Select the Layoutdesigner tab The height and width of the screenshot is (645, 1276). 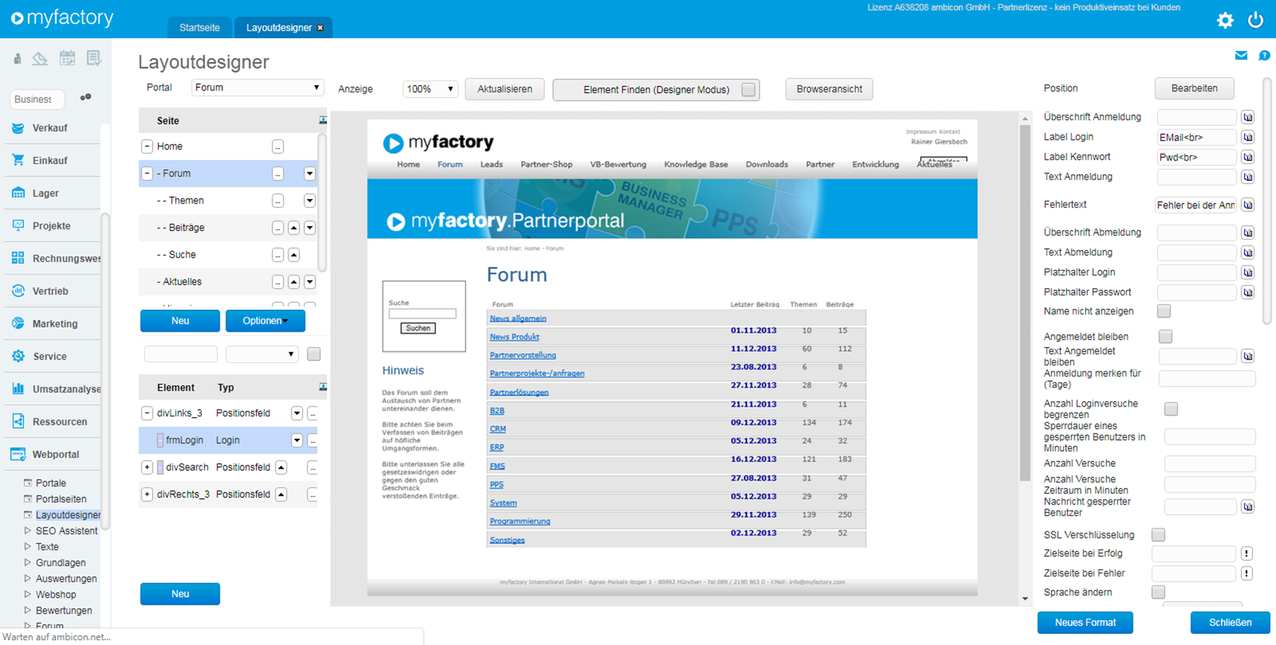pos(279,28)
